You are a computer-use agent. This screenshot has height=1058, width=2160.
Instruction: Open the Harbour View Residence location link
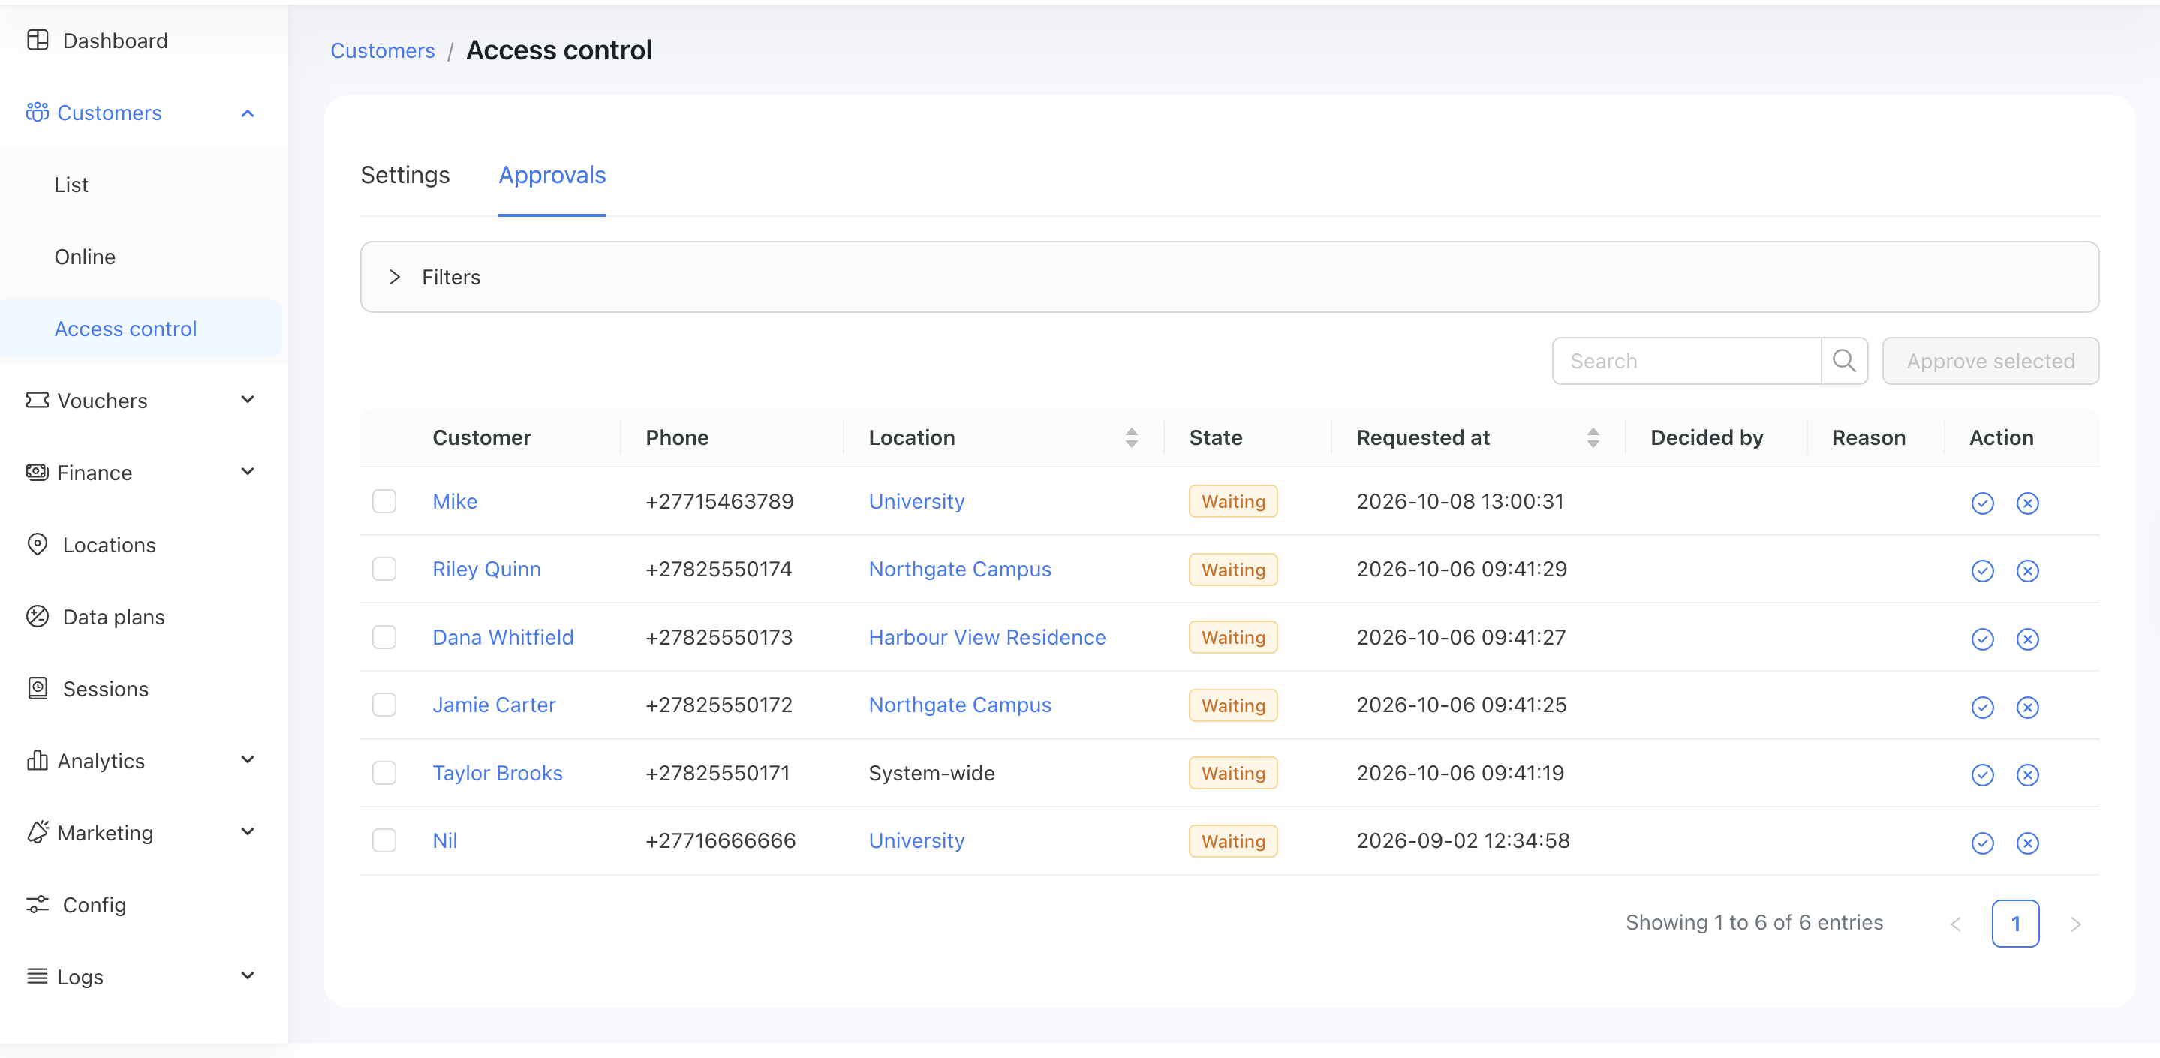tap(987, 637)
